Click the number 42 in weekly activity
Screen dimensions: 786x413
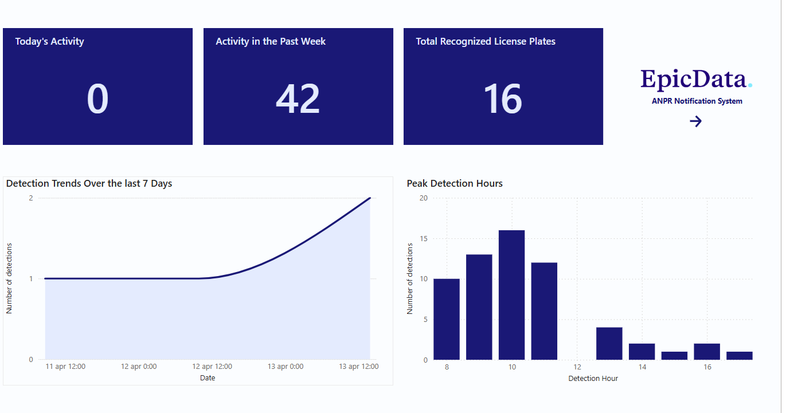coord(298,99)
